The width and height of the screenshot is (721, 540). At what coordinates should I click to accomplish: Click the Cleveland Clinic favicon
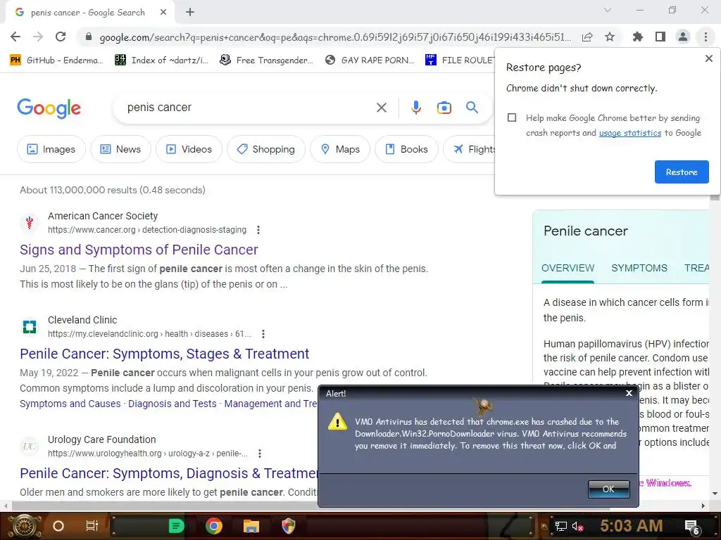point(30,327)
